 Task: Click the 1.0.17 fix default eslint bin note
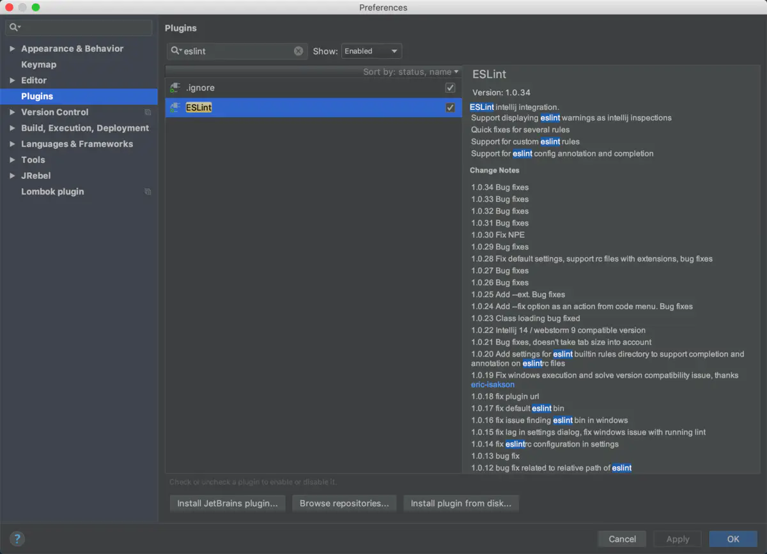click(x=518, y=408)
